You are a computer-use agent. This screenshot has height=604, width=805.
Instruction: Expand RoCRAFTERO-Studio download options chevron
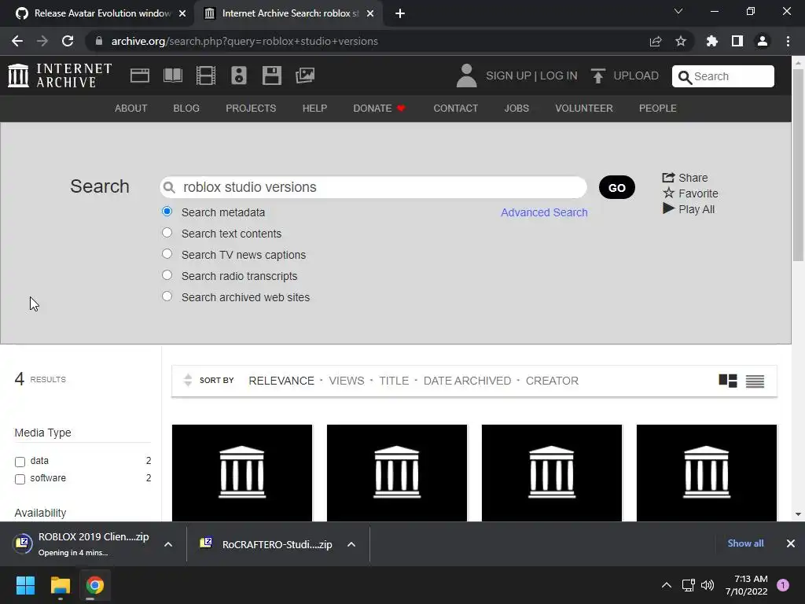pyautogui.click(x=351, y=544)
